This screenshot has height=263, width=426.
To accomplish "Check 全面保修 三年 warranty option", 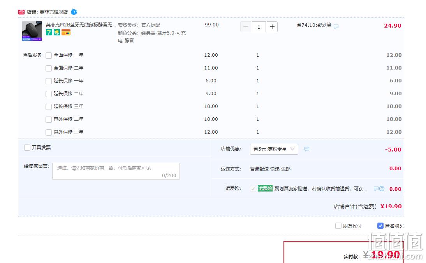I will (49, 56).
